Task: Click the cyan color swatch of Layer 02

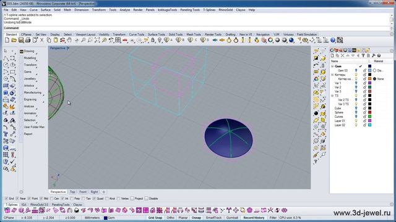Action: (x=370, y=125)
